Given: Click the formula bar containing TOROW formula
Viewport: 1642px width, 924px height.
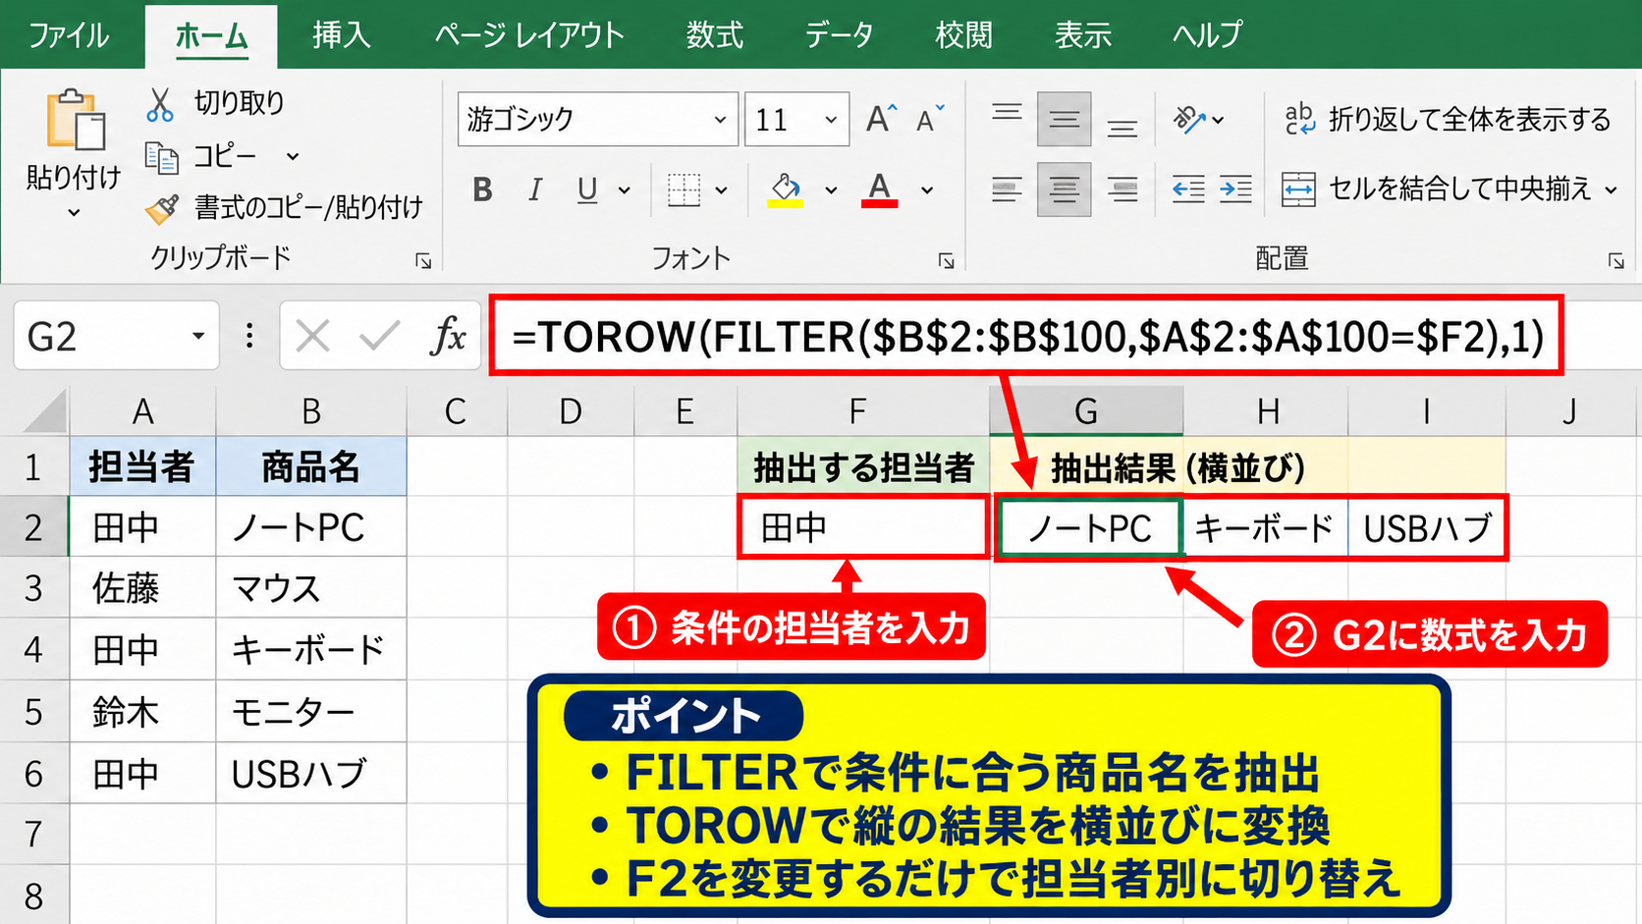Looking at the screenshot, I should click(x=1026, y=337).
